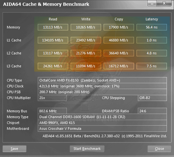The height and width of the screenshot is (157, 174).
Task: Click the Memory row label
Action: 14,27
